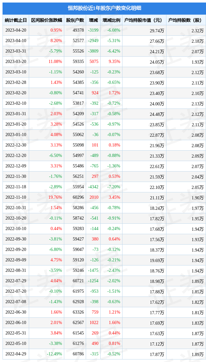Click the 2022-12-30 date cell
The width and height of the screenshot is (206, 362).
coord(16,145)
